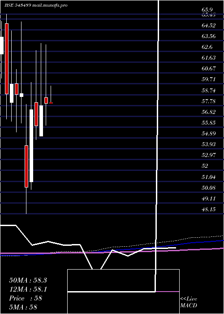
Task: Click the 54.89 price axis label
Action: click(x=209, y=134)
